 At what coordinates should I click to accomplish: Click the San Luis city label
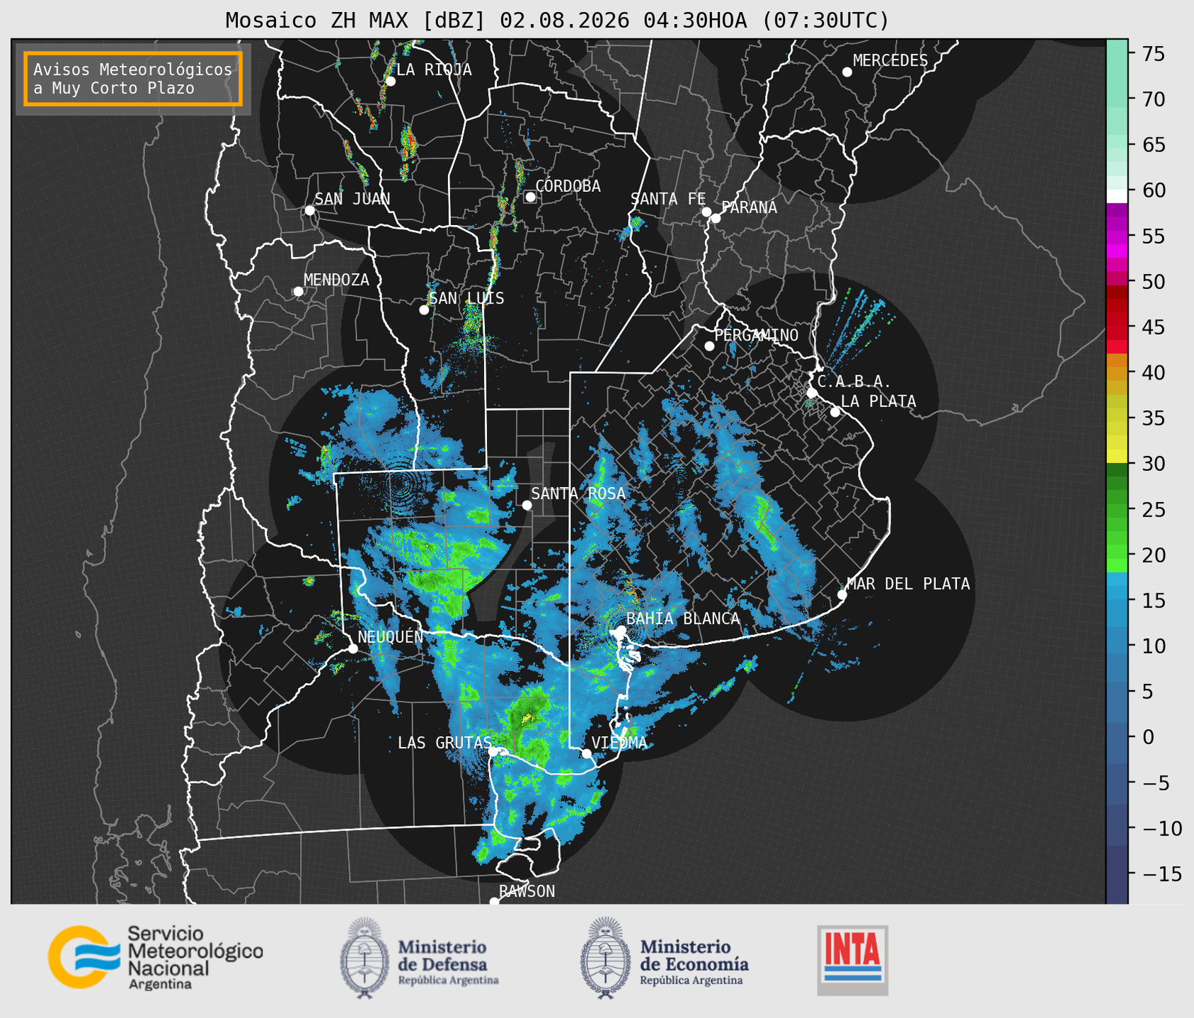click(x=467, y=298)
